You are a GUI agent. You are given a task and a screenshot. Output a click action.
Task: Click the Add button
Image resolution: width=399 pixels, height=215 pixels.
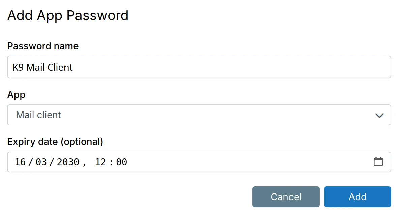(x=357, y=197)
